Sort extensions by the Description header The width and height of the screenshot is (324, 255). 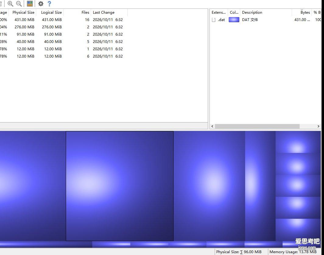click(x=266, y=12)
